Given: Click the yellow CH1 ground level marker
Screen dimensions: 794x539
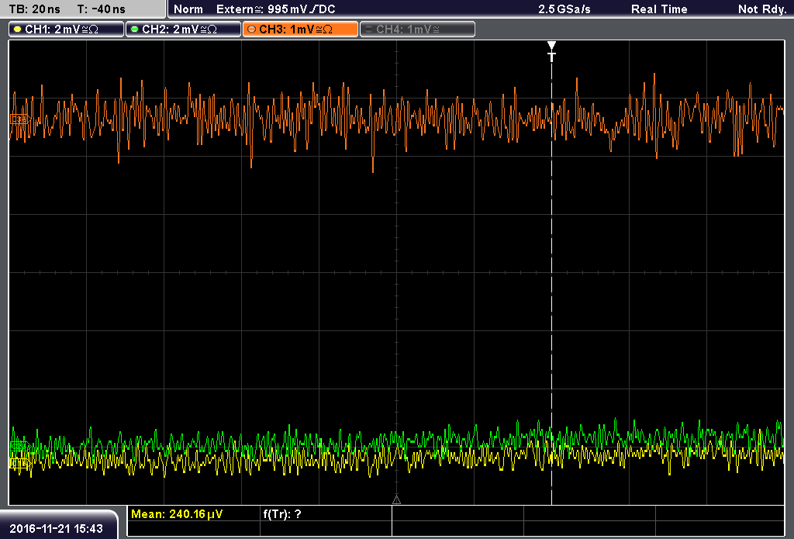Looking at the screenshot, I should click(x=19, y=463).
